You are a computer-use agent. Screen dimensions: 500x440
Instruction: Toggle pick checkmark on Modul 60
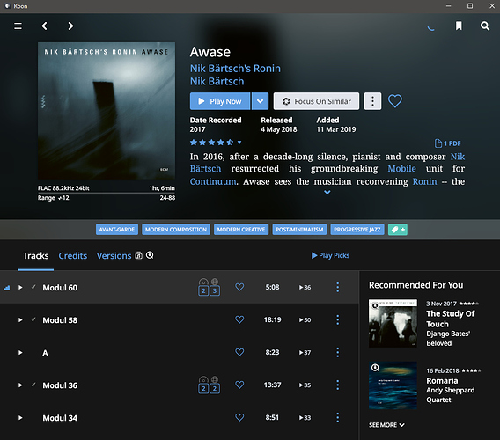click(33, 287)
